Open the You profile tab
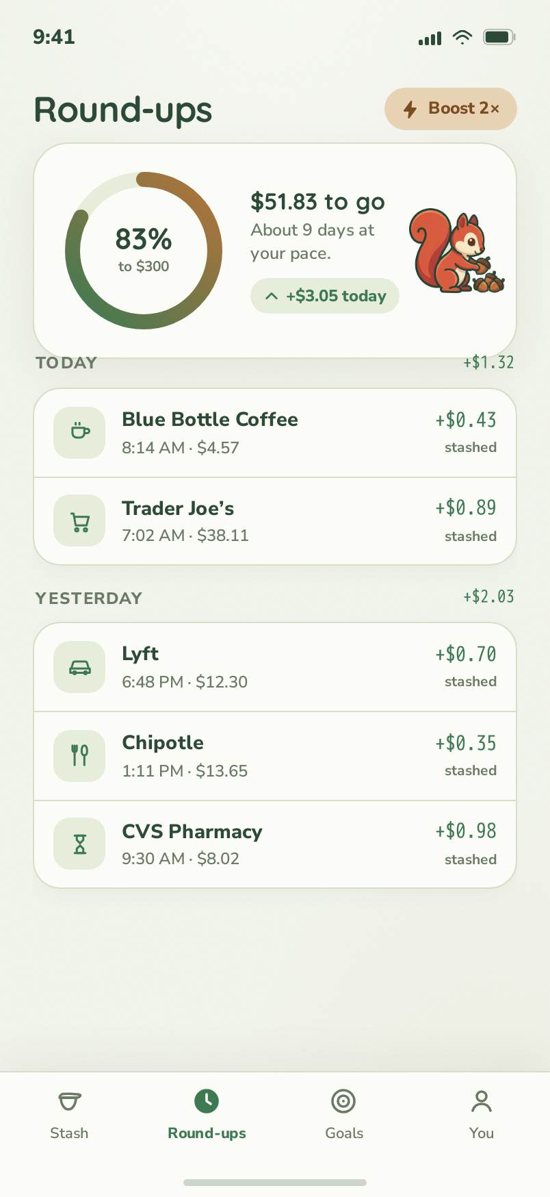Viewport: 550px width, 1197px height. (x=482, y=1115)
